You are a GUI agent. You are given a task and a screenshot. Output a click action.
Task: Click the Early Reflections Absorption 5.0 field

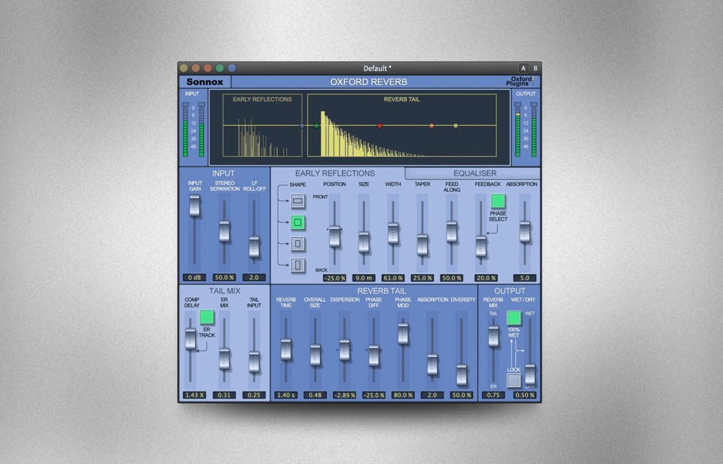tap(525, 278)
